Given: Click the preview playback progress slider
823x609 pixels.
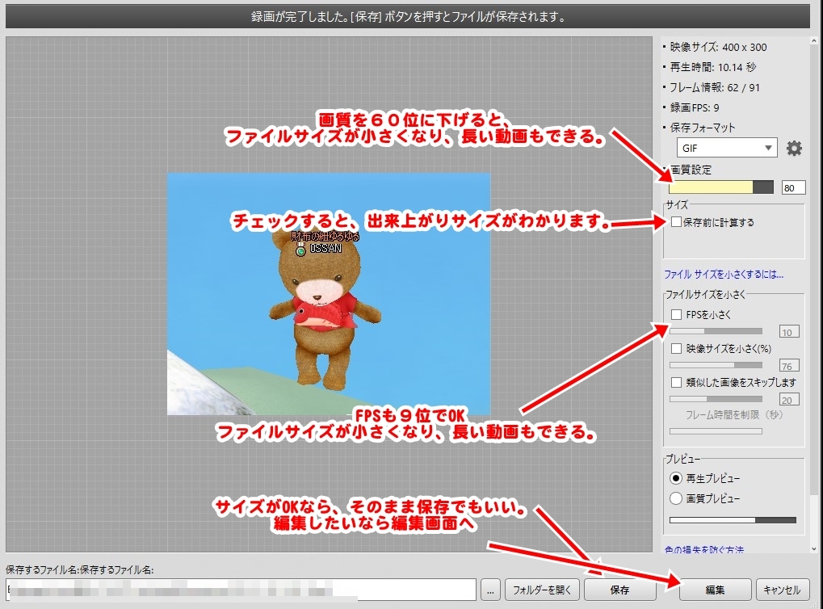Looking at the screenshot, I should (733, 520).
